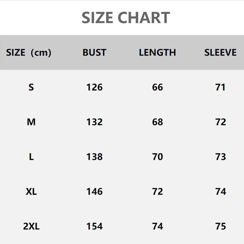The height and width of the screenshot is (244, 244).
Task: Choose the 2XL size row label
Action: [x=31, y=227]
